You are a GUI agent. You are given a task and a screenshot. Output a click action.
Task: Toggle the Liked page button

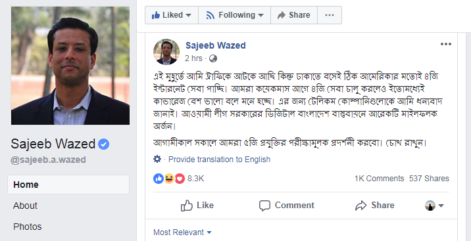(x=172, y=15)
